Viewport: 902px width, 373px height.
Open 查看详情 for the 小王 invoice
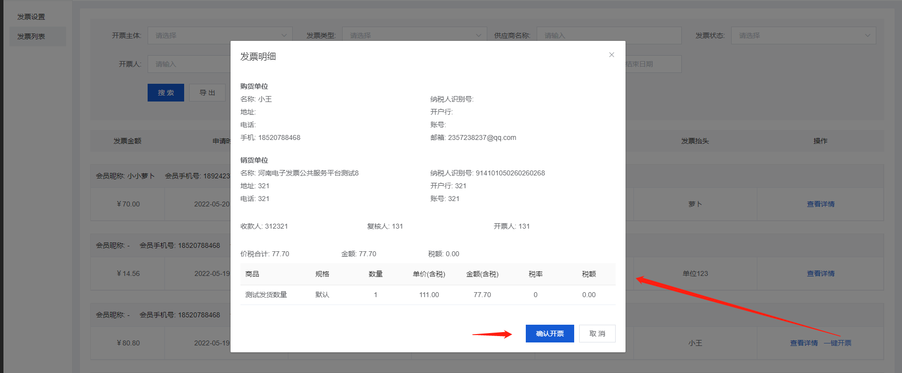pos(804,343)
